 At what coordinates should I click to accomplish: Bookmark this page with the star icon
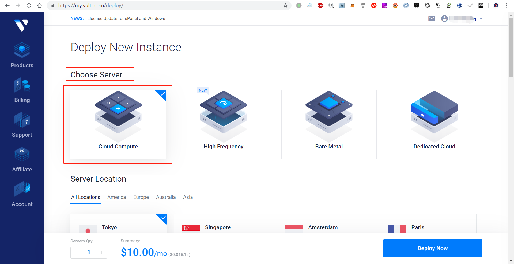click(x=285, y=6)
